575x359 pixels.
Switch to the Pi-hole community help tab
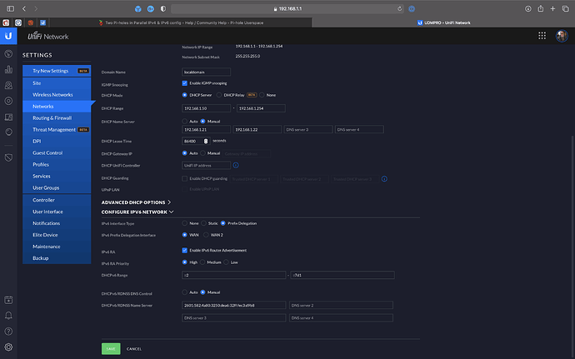181,22
